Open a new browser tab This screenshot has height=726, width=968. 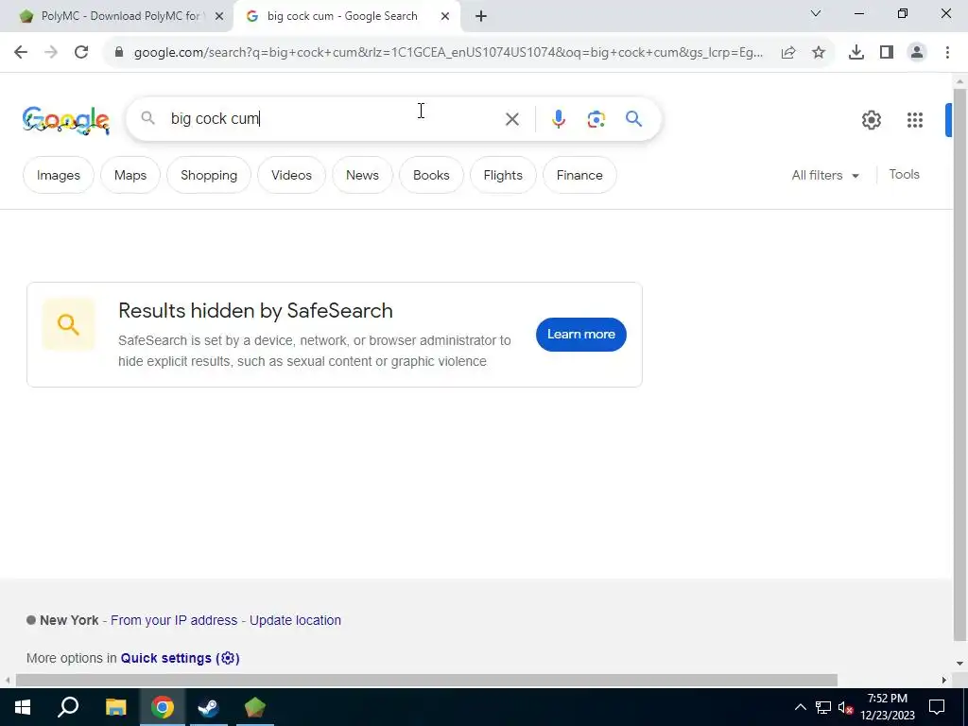481,17
